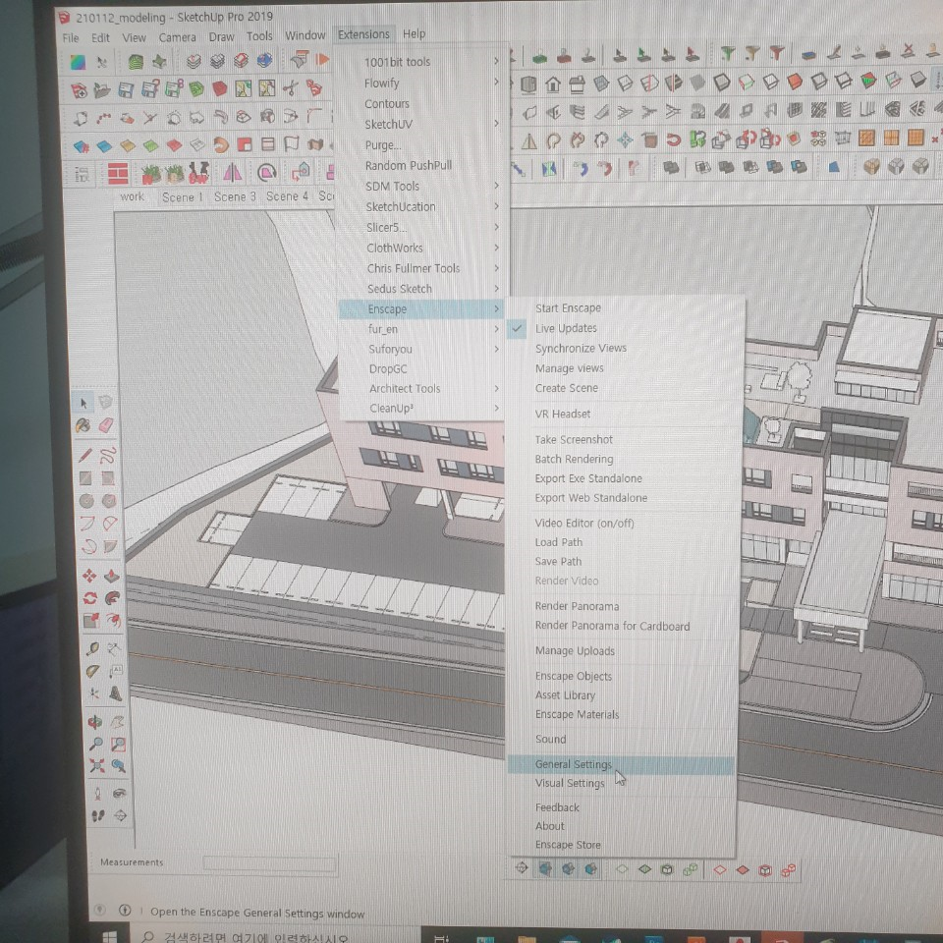Image resolution: width=943 pixels, height=943 pixels.
Task: Select the Look Around eye tool
Action: click(x=120, y=794)
